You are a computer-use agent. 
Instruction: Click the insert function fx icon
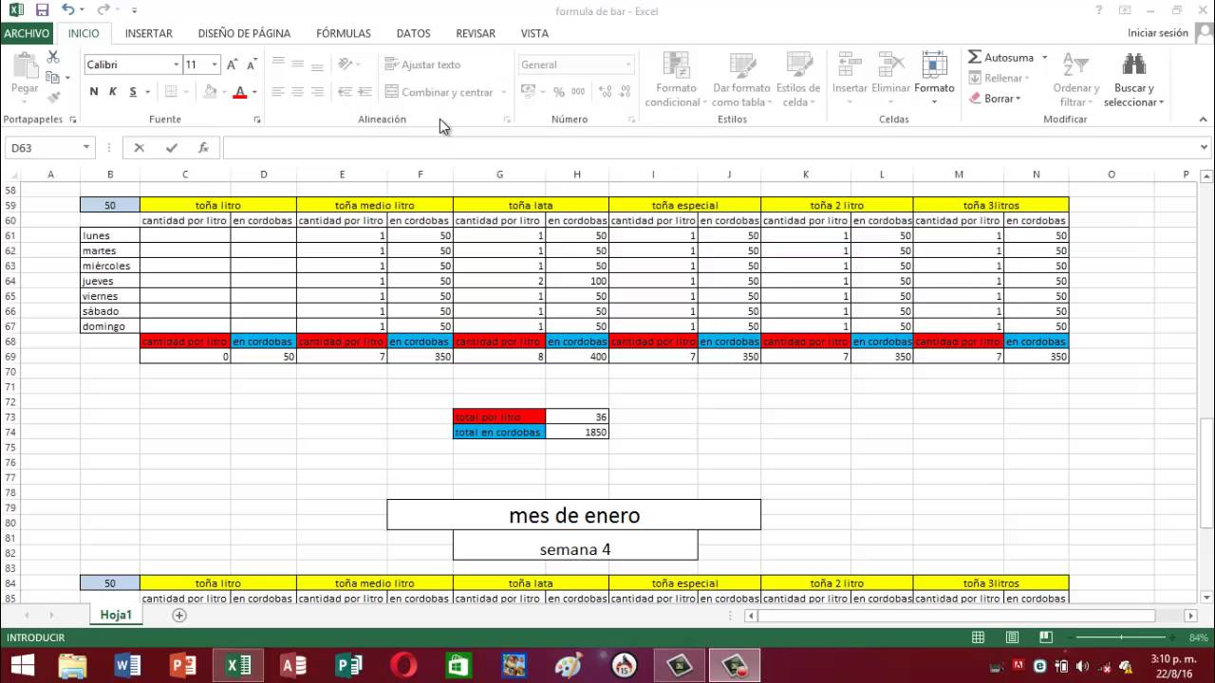click(203, 148)
